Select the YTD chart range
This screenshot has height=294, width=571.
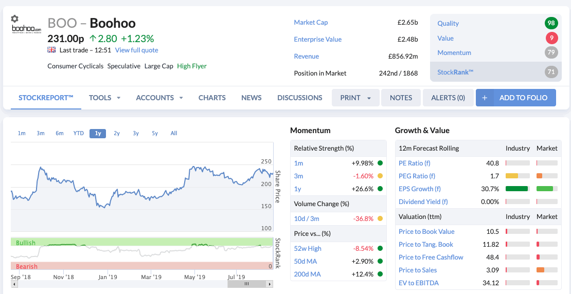click(x=78, y=133)
